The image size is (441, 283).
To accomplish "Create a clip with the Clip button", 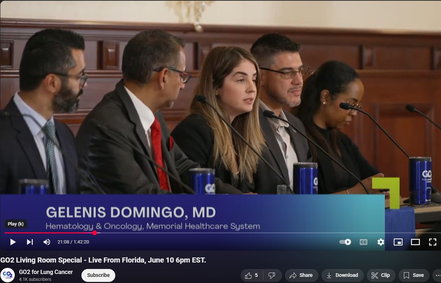I will [x=381, y=275].
